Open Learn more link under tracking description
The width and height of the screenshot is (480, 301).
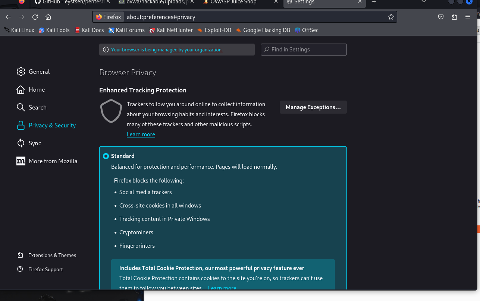pyautogui.click(x=141, y=134)
